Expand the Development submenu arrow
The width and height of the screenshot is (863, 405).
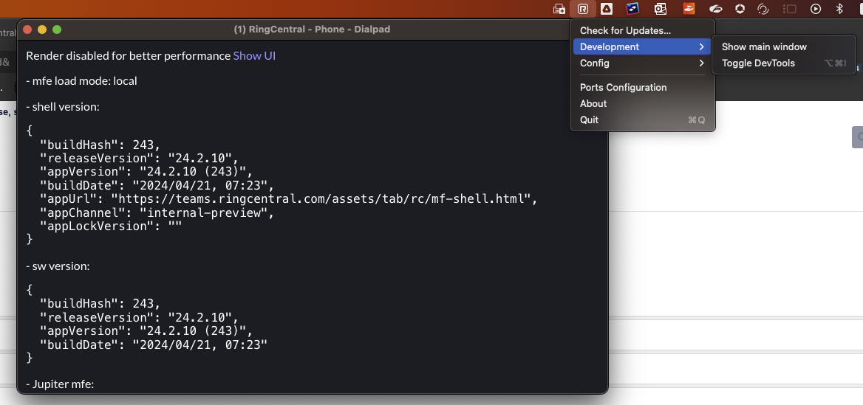pyautogui.click(x=701, y=46)
